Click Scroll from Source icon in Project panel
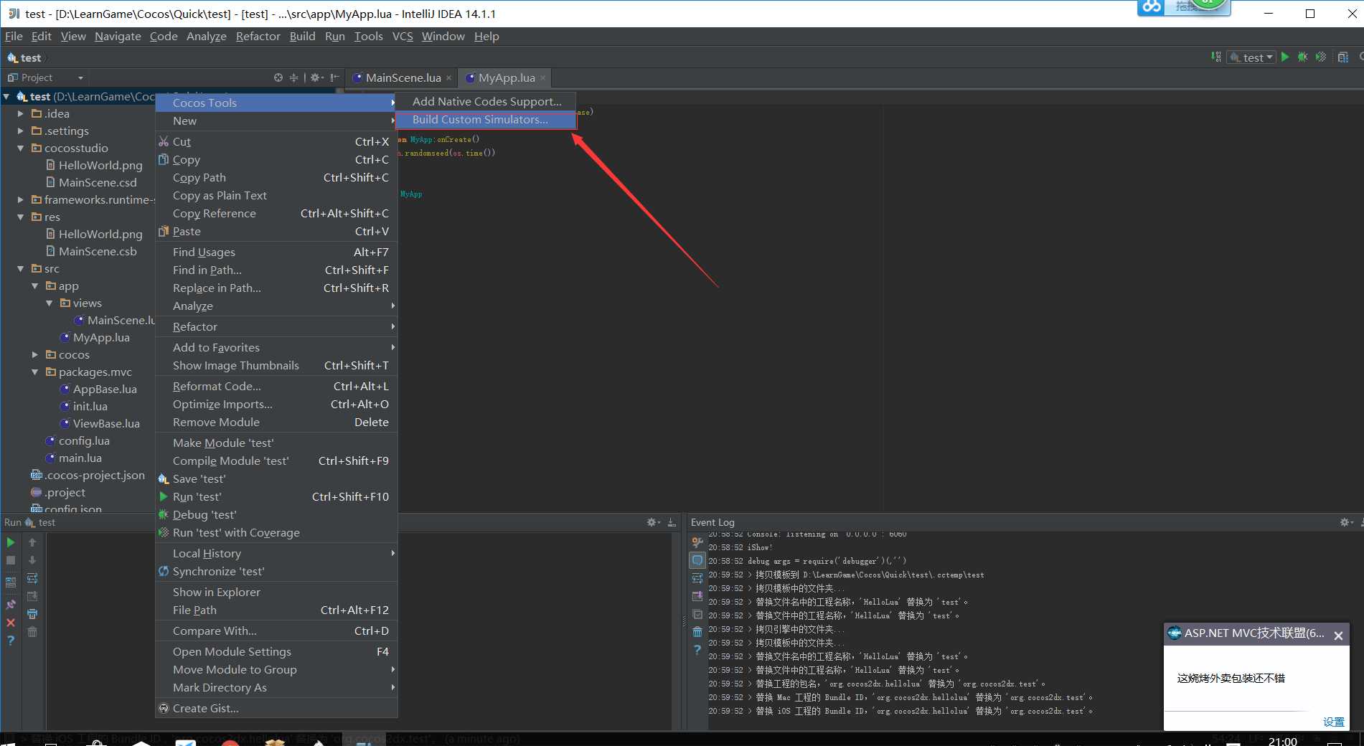 (278, 77)
